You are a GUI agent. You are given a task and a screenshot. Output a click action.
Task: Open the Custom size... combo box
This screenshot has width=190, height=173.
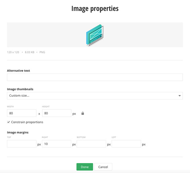point(95,96)
